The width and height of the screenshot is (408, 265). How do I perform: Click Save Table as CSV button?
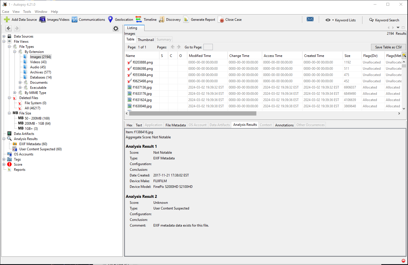coord(388,47)
